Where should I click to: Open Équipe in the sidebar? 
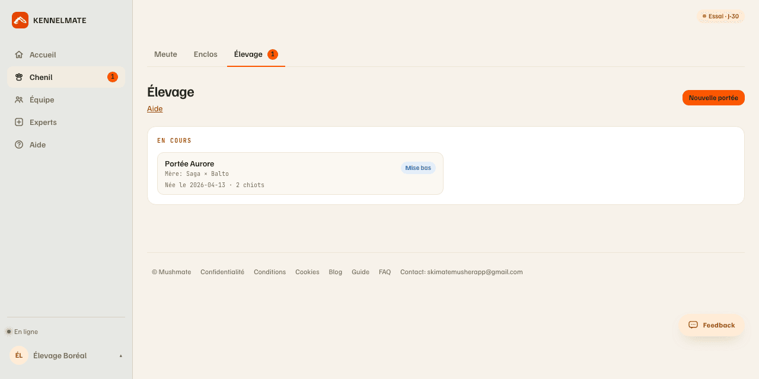66,99
